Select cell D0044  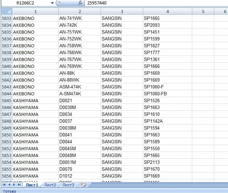[80, 142]
